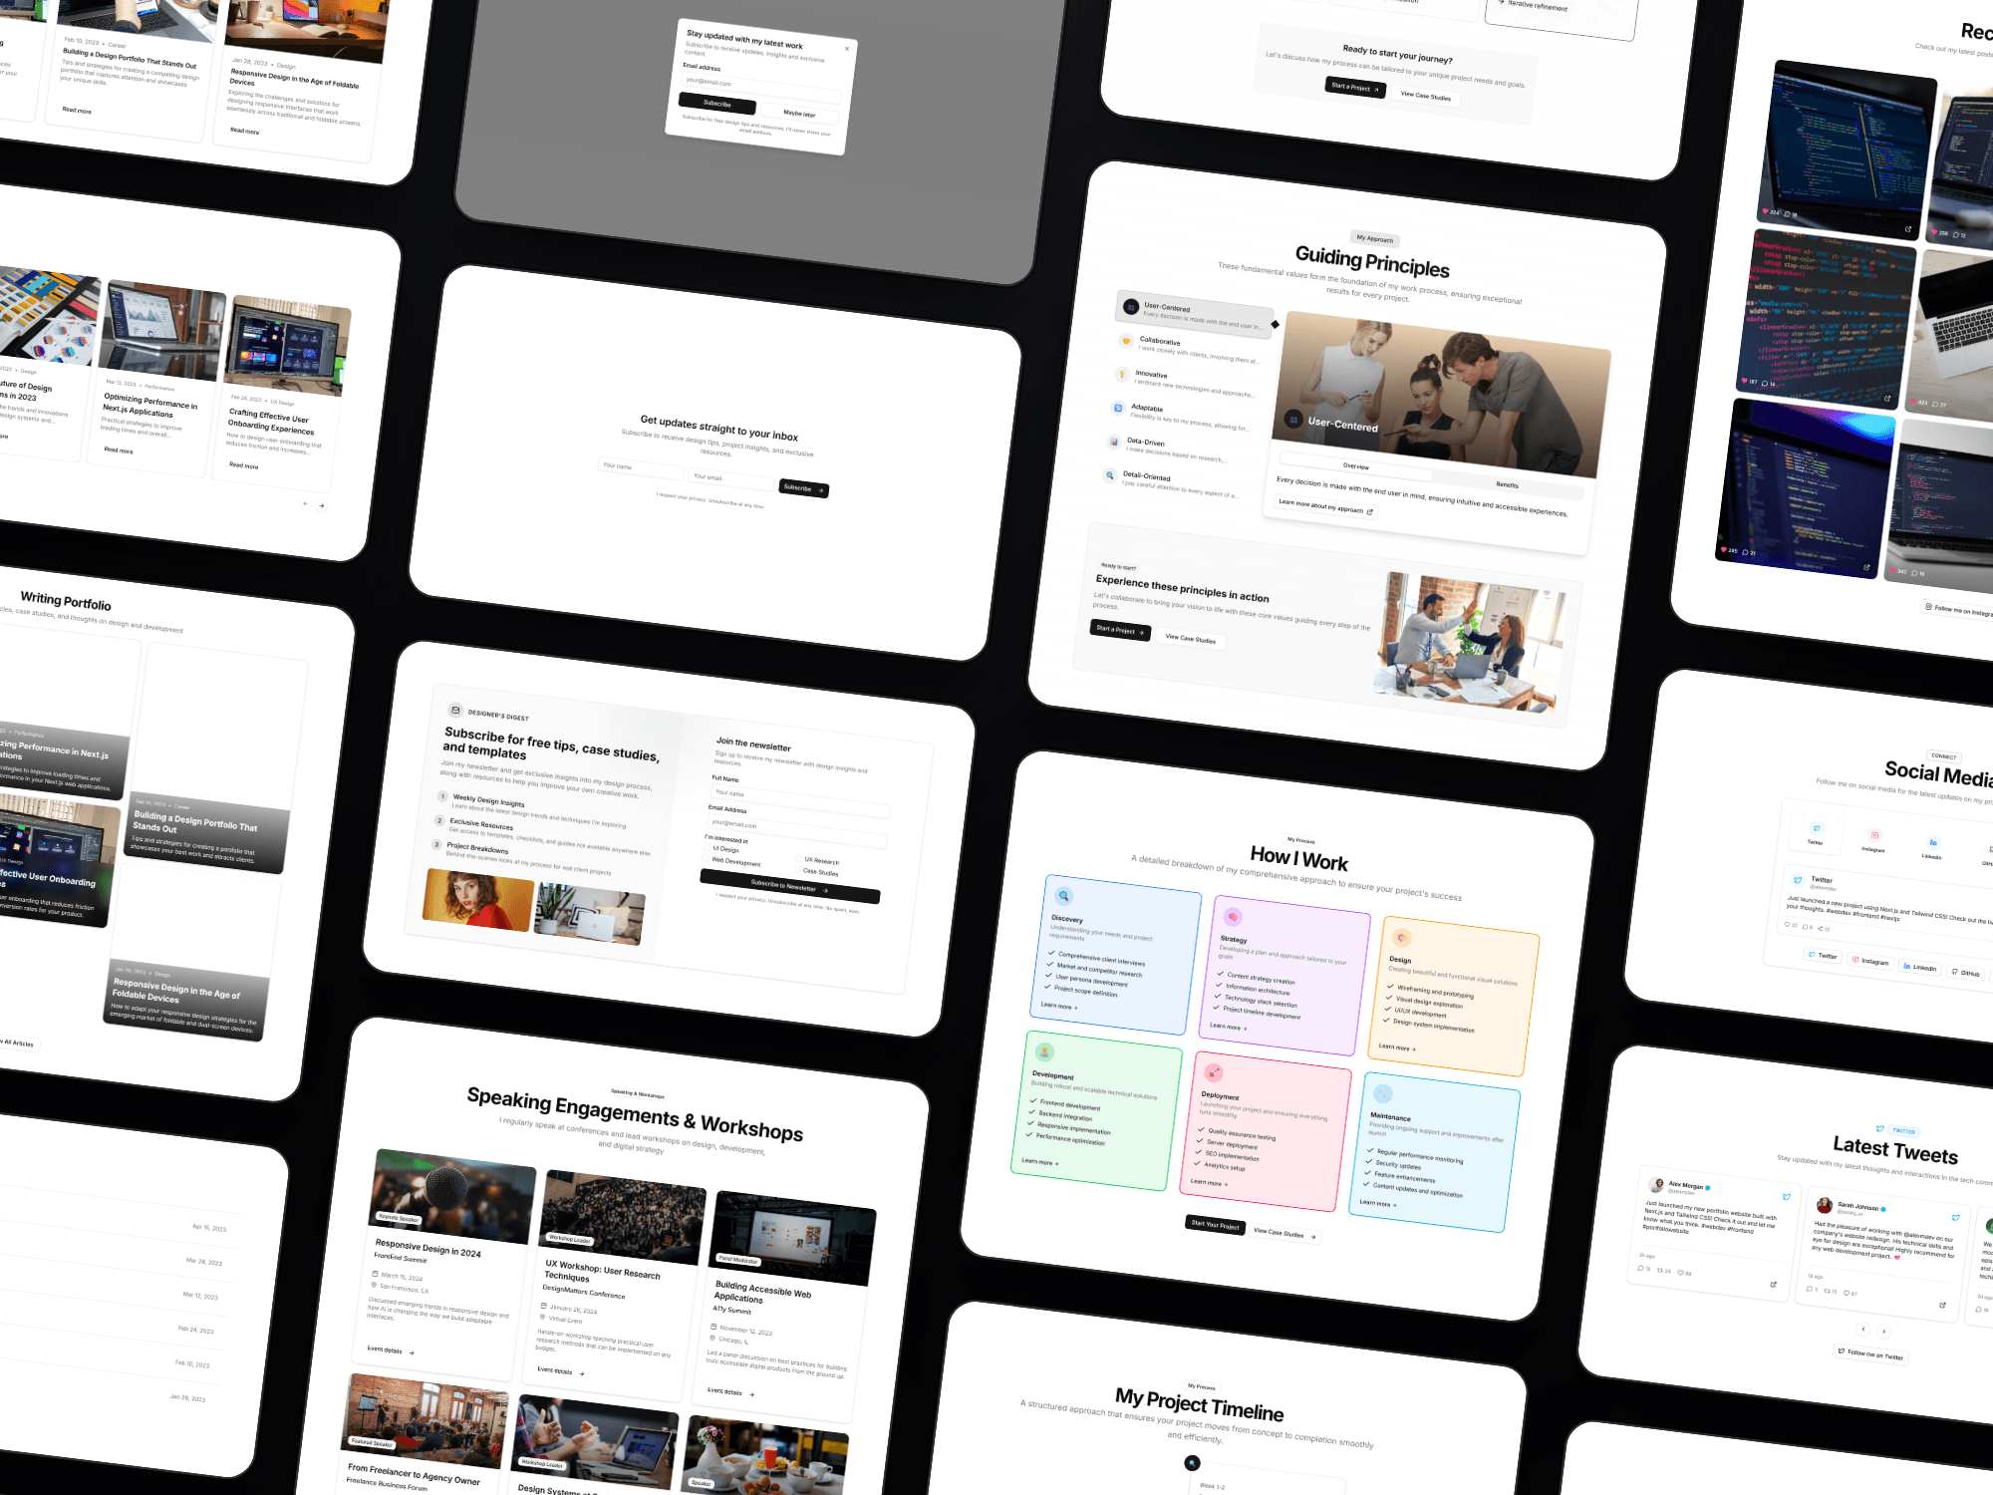Click the Discovery step search icon
This screenshot has width=1993, height=1495.
click(1064, 895)
